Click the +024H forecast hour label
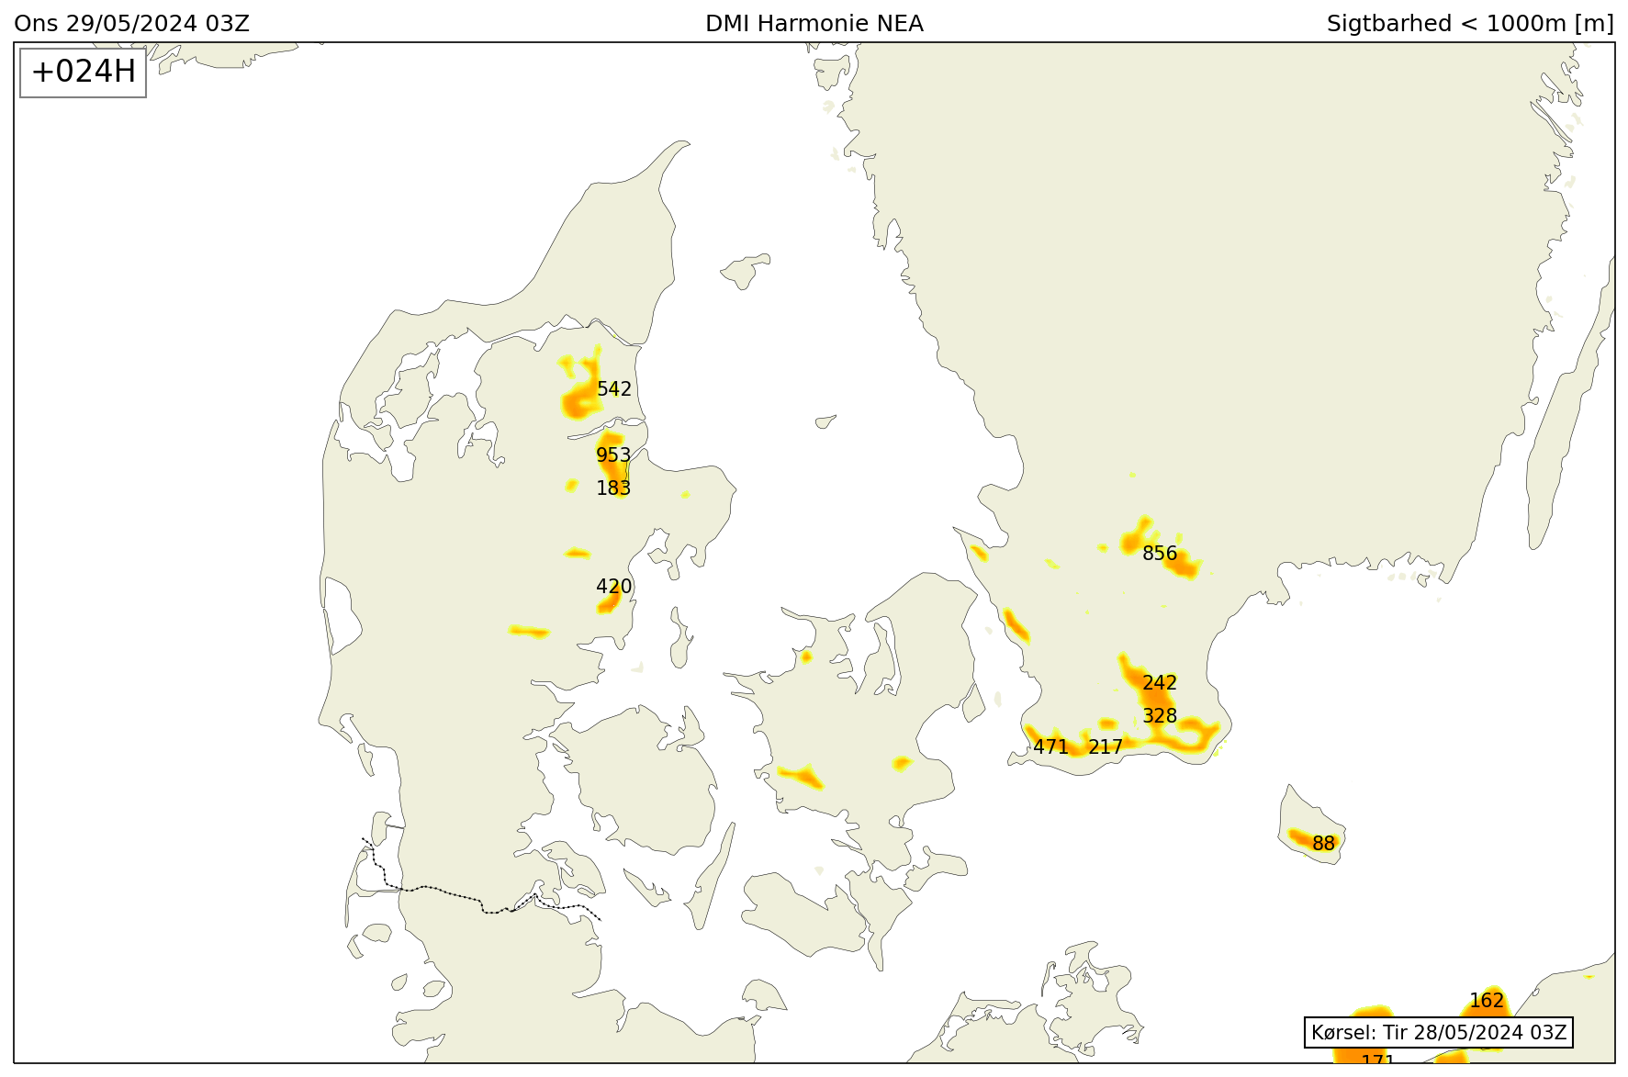 84,72
